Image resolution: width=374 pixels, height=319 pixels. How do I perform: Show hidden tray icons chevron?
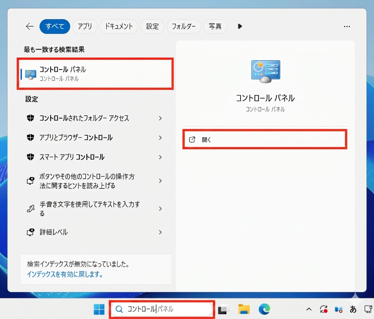tap(309, 309)
